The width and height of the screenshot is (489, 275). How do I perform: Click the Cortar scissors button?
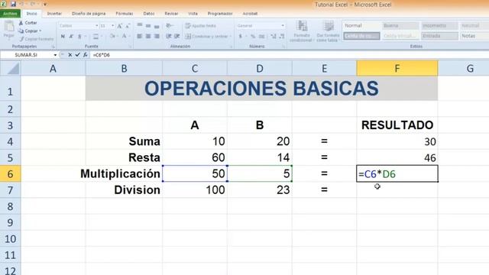tap(28, 23)
